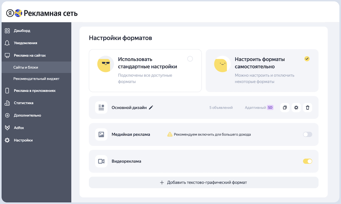Click the smiling yellow emoji face
Viewport: 341px width, 204px height.
tap(222, 64)
